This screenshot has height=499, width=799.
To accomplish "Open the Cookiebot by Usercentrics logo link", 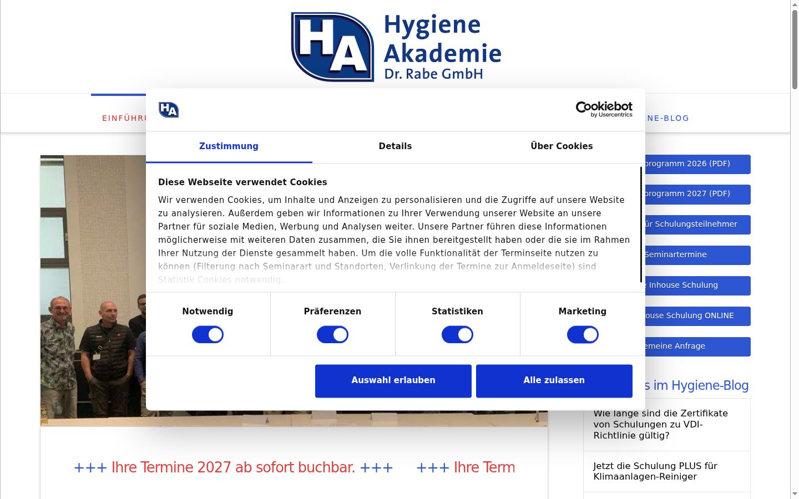I will [x=604, y=109].
